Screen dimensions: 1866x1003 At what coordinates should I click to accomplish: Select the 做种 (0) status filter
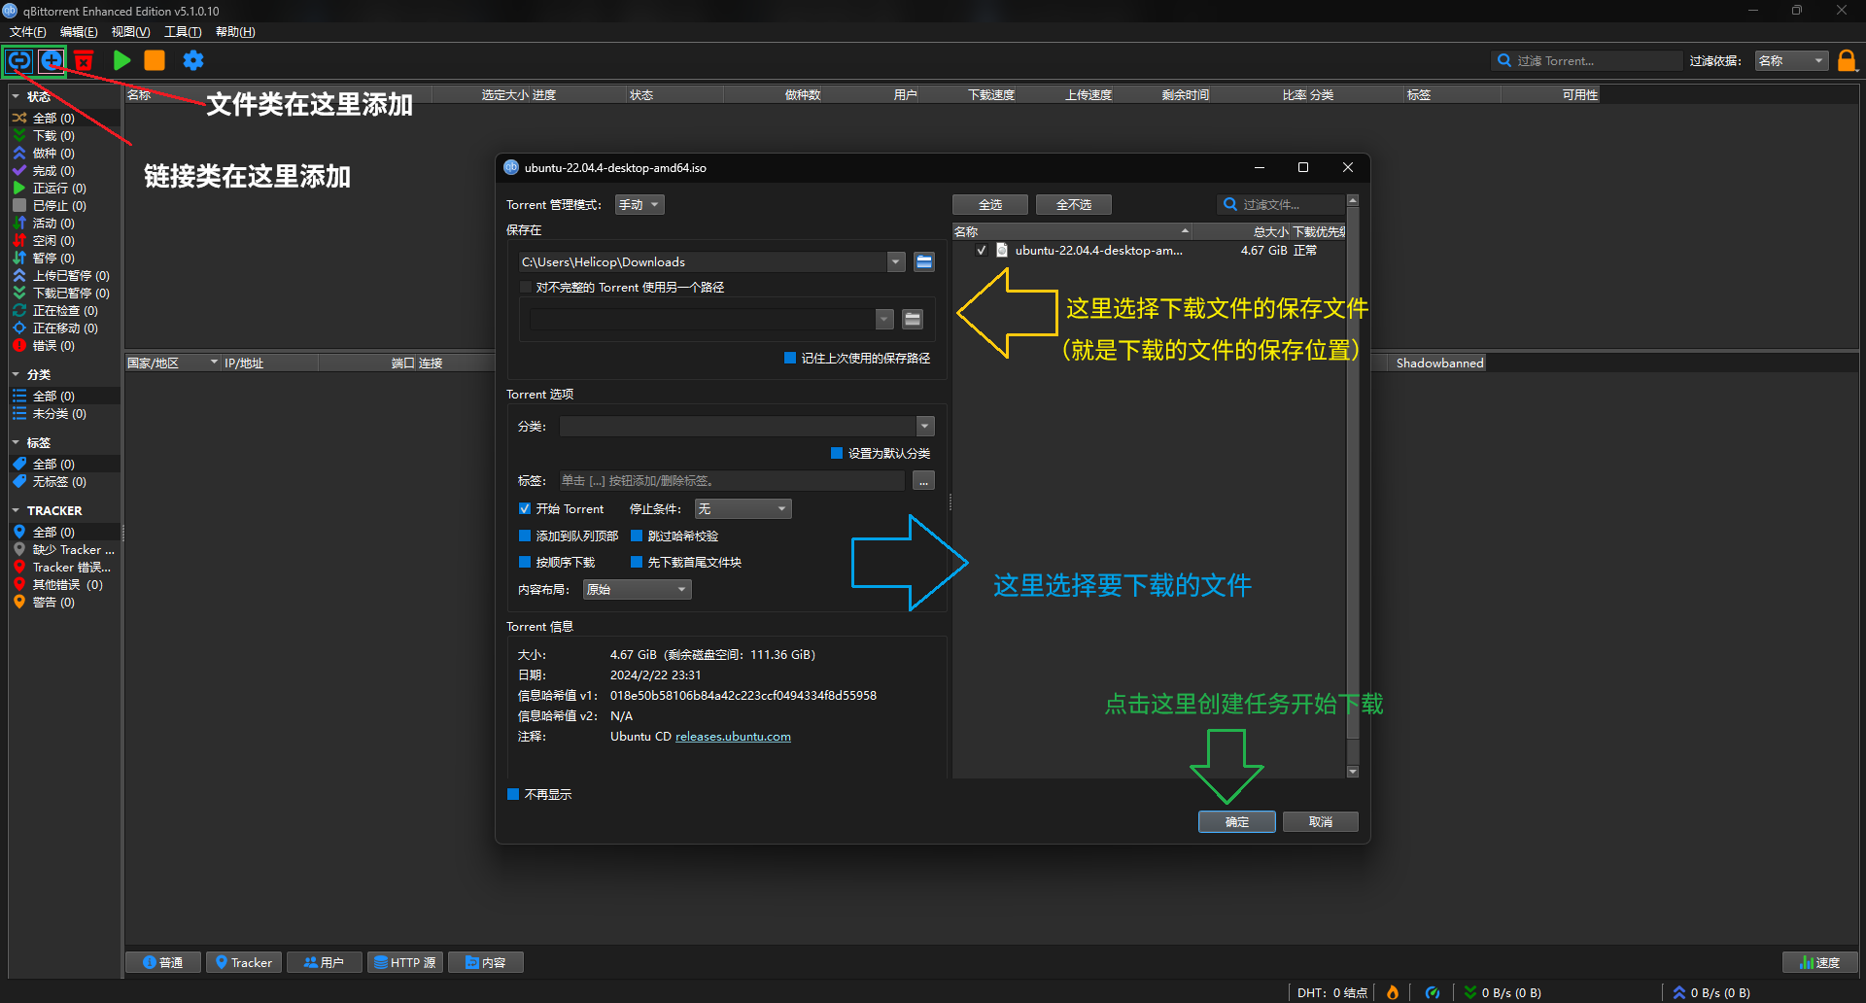click(x=64, y=153)
